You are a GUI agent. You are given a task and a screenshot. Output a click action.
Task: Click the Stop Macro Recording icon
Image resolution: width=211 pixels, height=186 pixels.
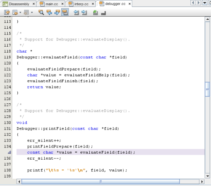pyautogui.click(x=103, y=13)
